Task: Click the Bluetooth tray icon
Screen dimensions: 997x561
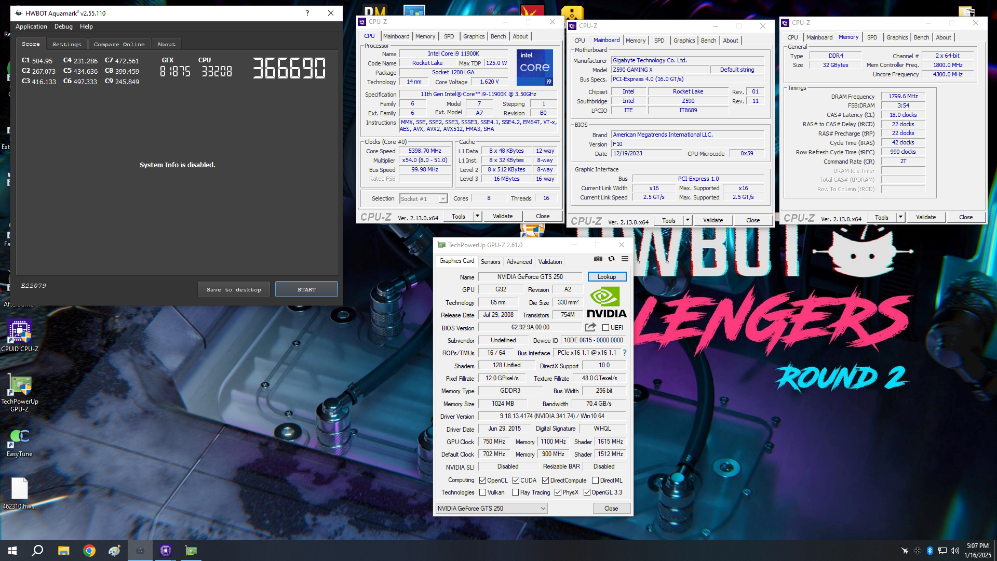Action: point(930,551)
